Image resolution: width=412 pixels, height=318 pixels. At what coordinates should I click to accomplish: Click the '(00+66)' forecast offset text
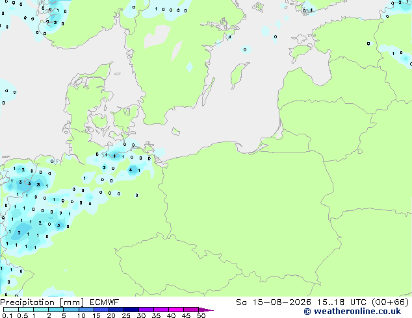coord(391,302)
